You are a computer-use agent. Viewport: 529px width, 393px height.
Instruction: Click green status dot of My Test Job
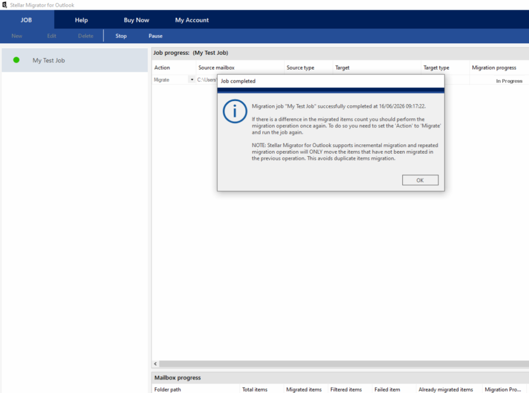[16, 60]
